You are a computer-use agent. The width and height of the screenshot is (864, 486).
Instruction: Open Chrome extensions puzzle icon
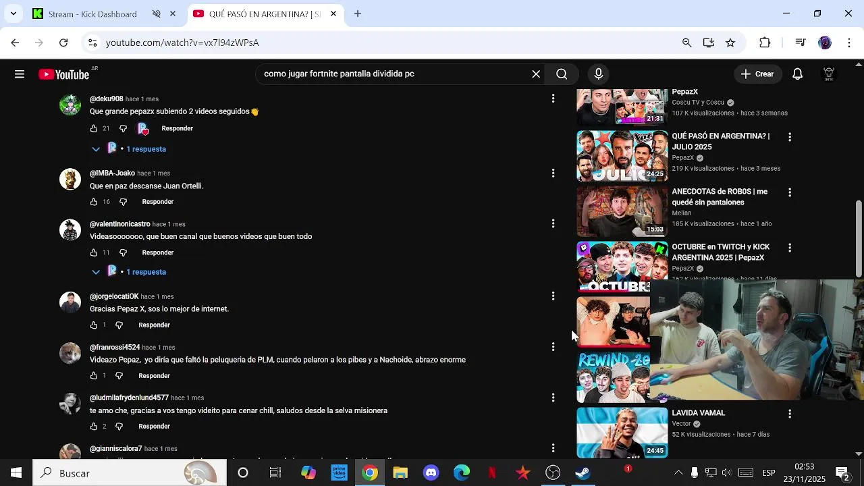coord(765,43)
